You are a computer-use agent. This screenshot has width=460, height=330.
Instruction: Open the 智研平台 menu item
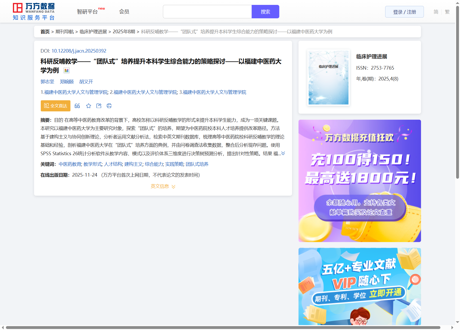coord(87,12)
